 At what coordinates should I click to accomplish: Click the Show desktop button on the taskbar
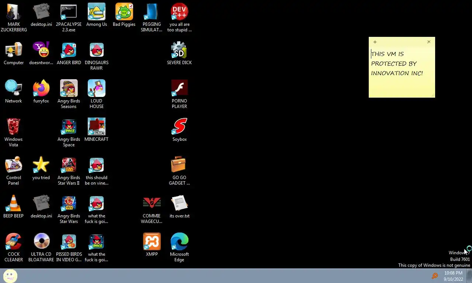point(469,276)
